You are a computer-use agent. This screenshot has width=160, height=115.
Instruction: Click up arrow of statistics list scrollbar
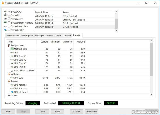[151, 41]
